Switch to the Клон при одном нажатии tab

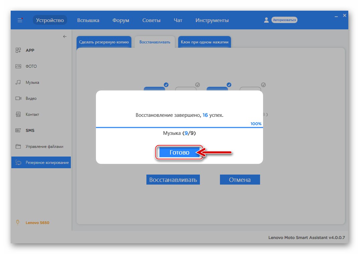(205, 42)
